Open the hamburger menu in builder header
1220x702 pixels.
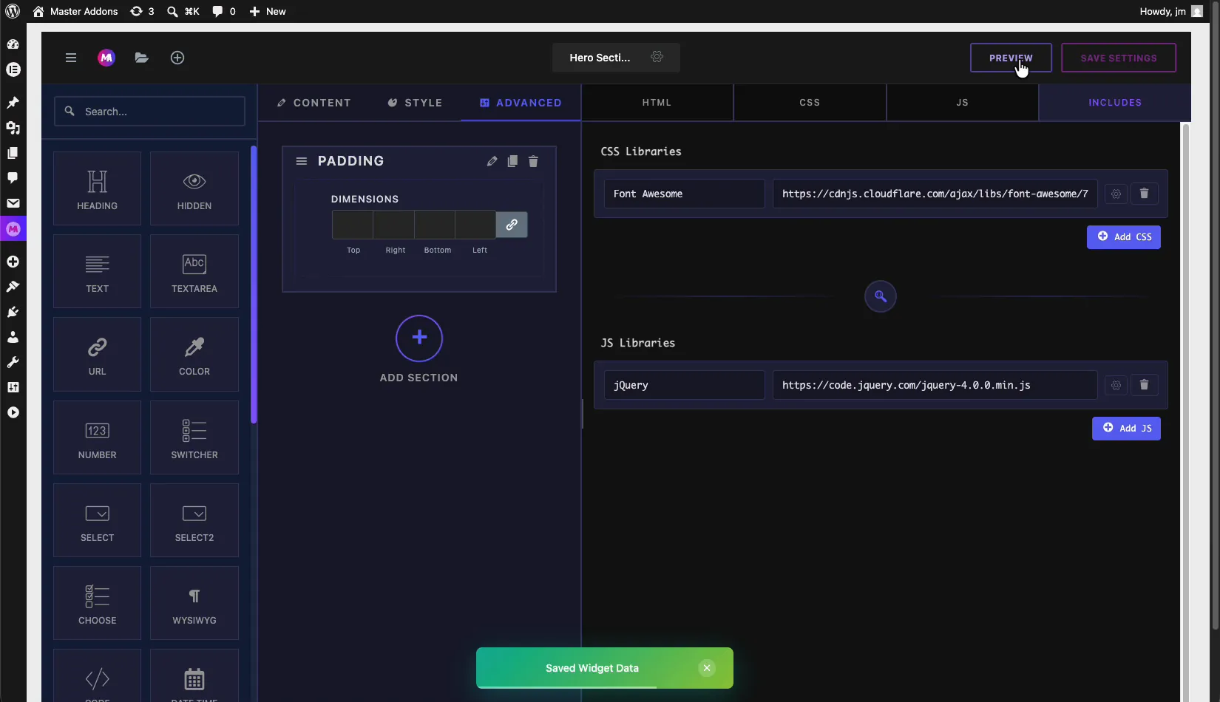[x=71, y=58]
